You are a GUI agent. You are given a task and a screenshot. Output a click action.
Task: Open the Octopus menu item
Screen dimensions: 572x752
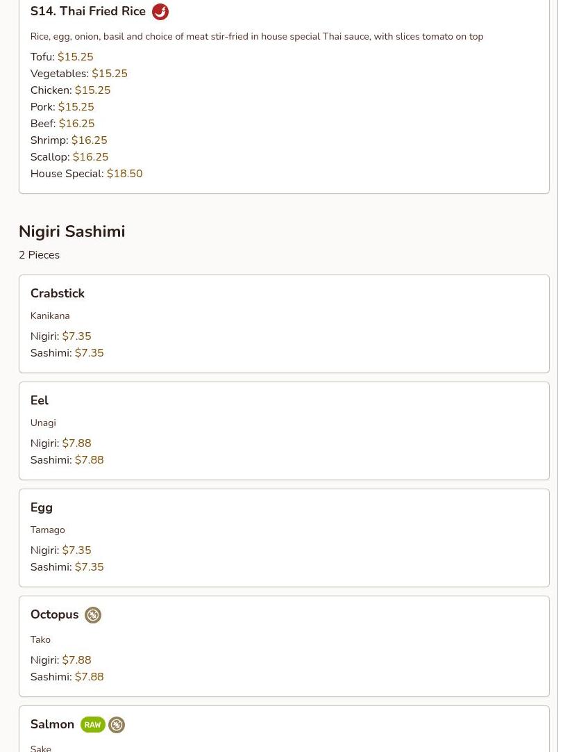[54, 614]
